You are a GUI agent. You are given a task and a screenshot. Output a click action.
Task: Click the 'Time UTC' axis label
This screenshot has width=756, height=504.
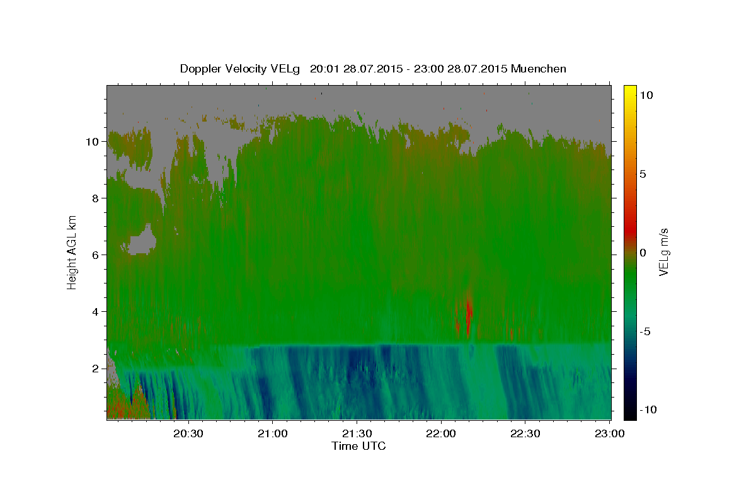coord(358,446)
